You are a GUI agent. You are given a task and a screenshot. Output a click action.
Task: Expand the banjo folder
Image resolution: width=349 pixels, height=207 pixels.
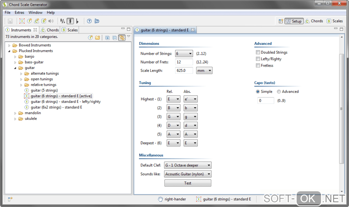pyautogui.click(x=15, y=57)
